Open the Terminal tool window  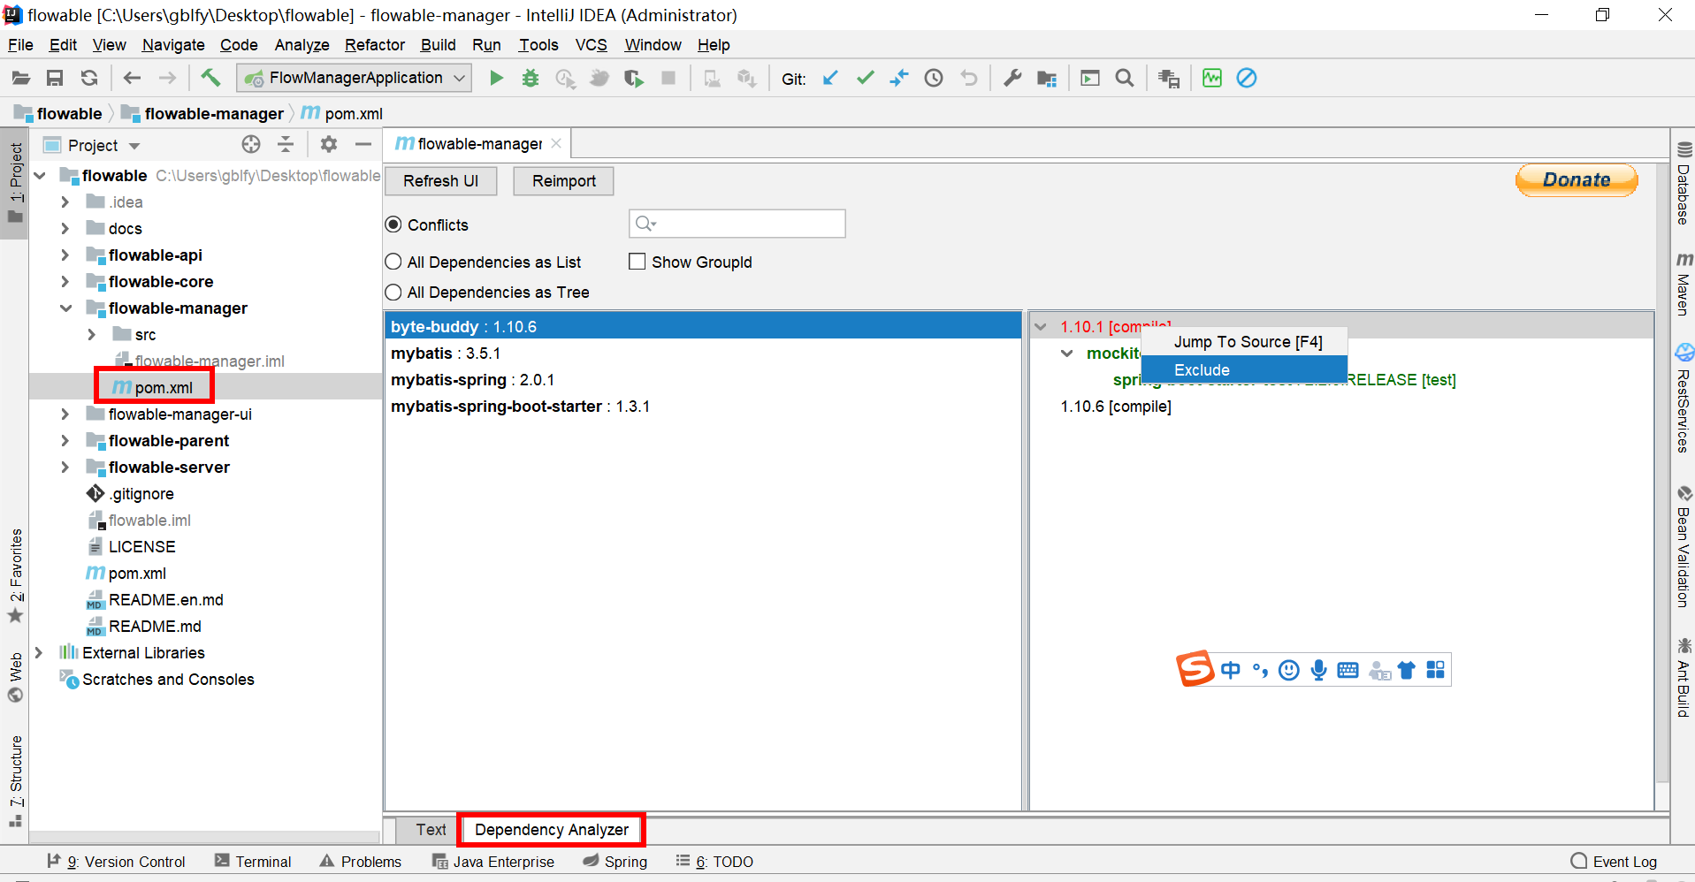[x=253, y=862]
